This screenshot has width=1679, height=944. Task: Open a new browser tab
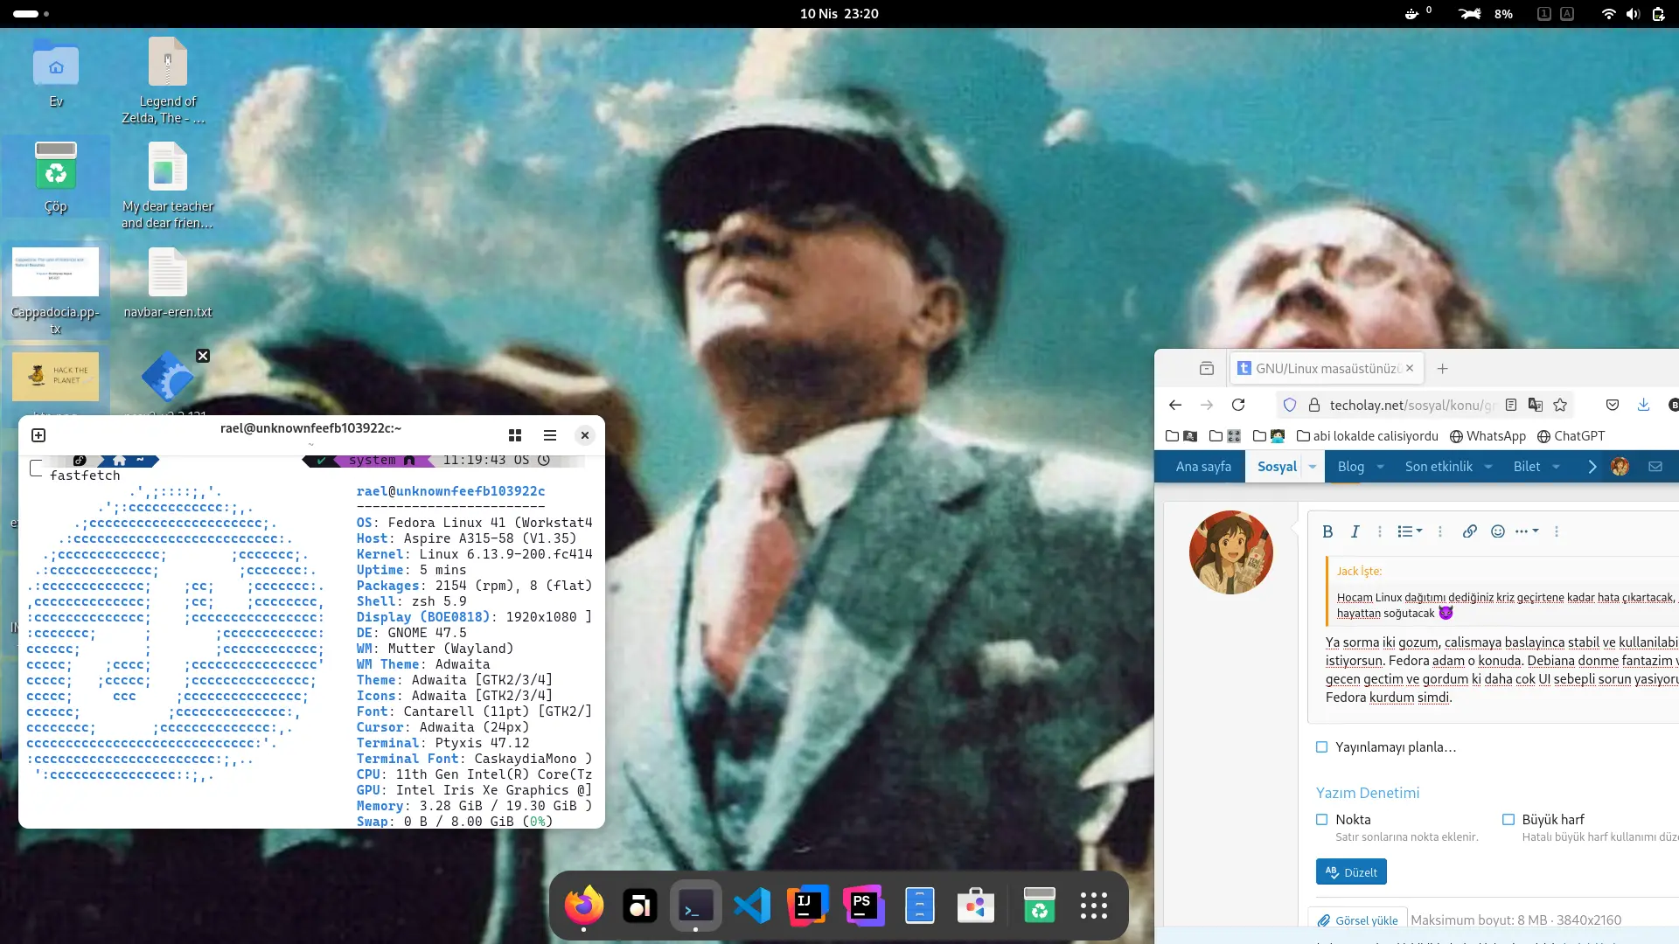pos(1443,369)
